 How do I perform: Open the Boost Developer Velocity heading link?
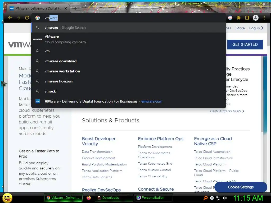99,141
